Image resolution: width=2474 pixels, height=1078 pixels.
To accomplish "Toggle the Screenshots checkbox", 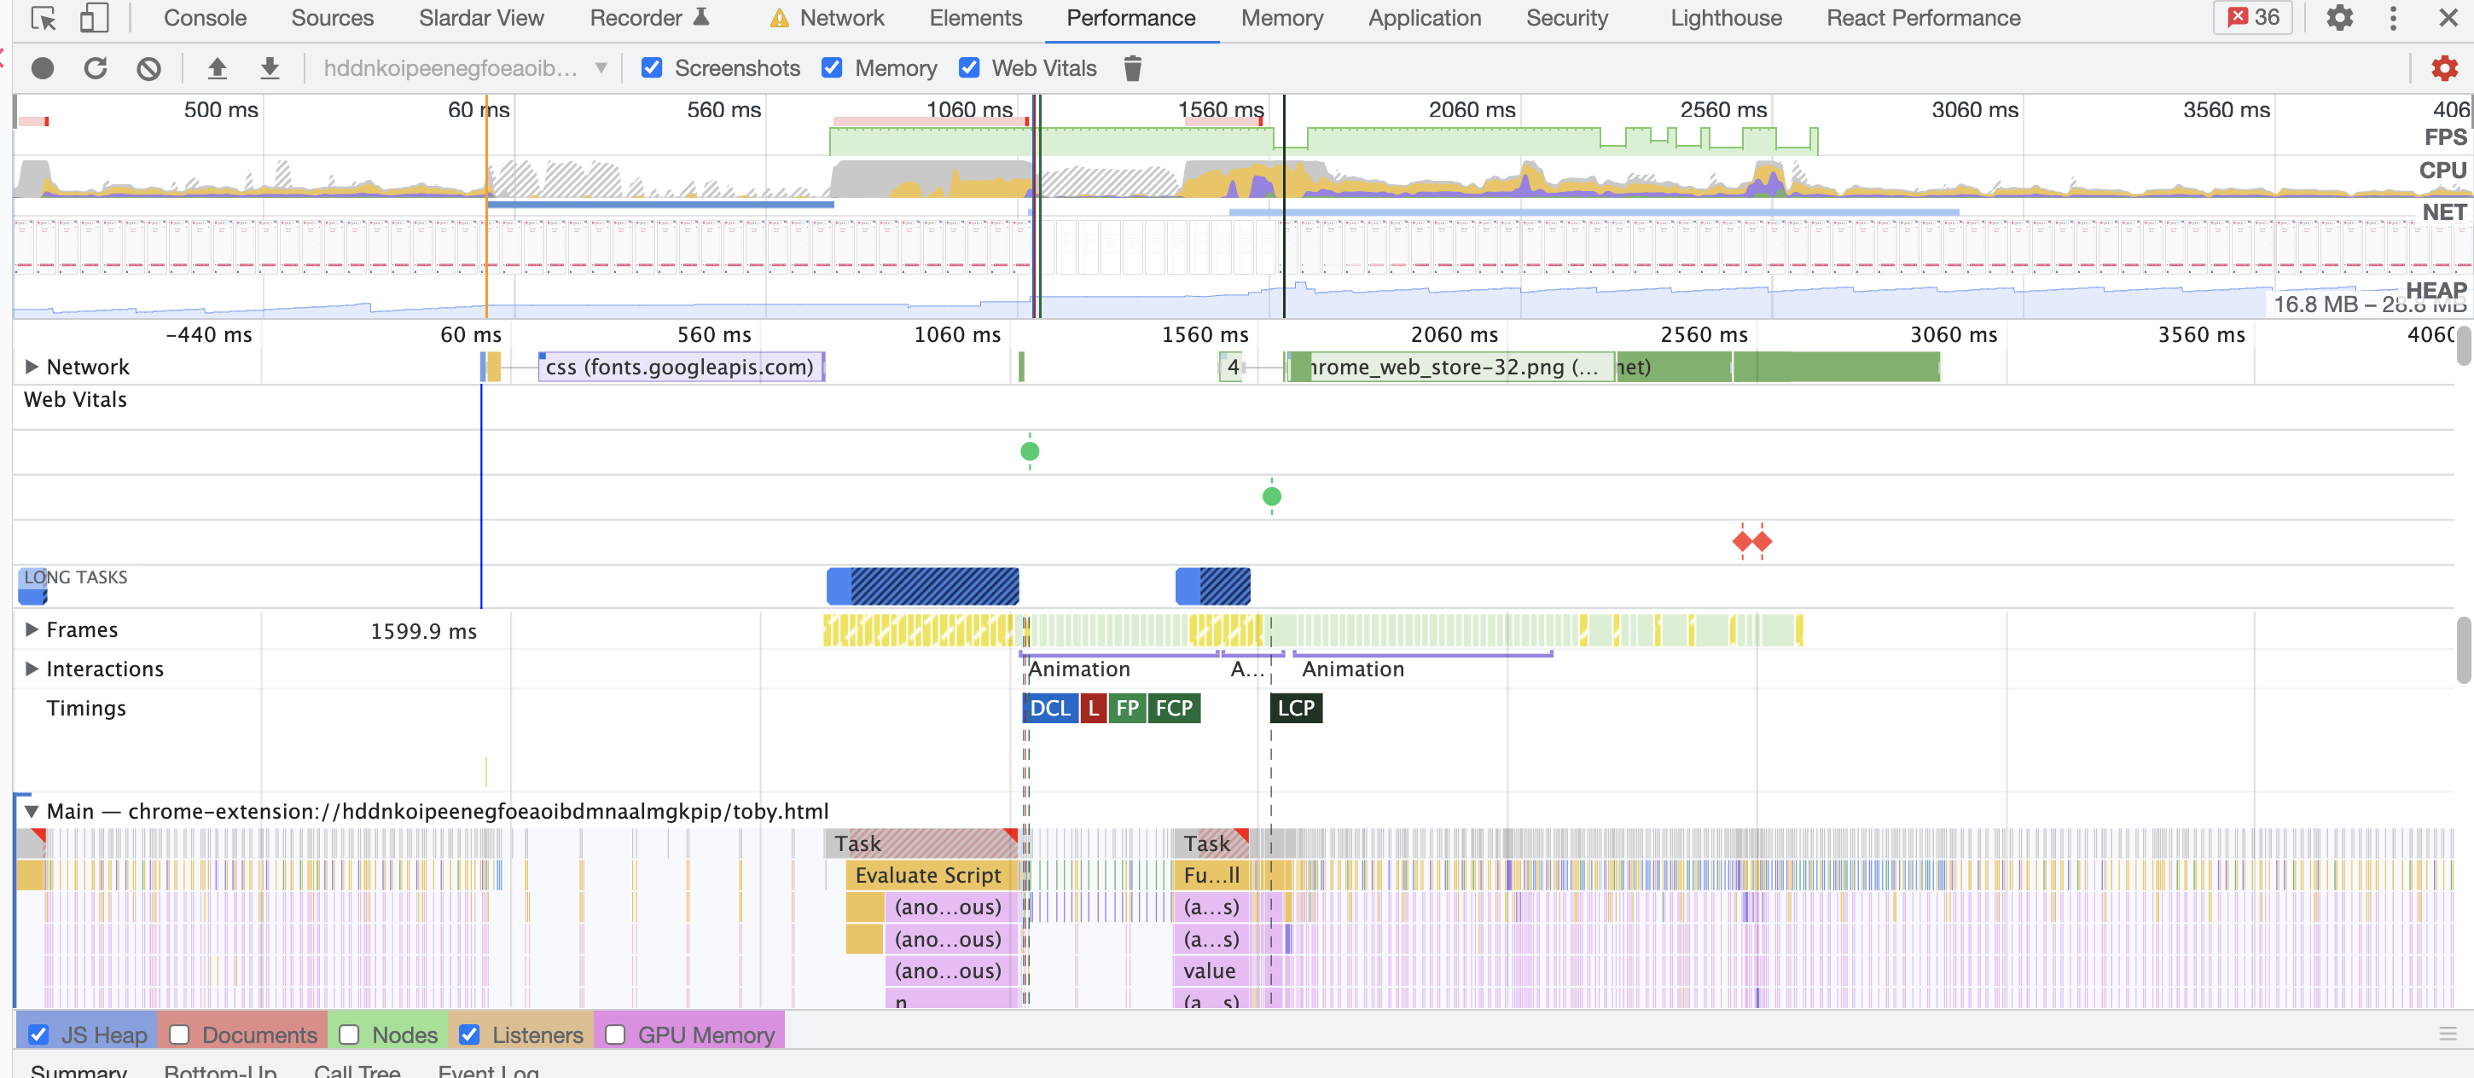I will click(652, 68).
